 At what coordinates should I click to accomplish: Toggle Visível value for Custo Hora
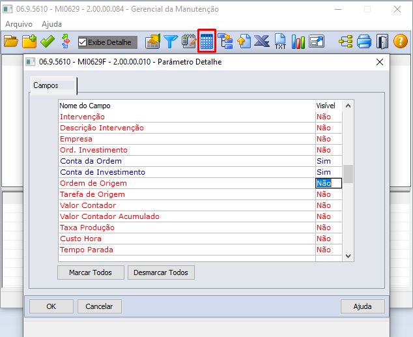pos(328,239)
